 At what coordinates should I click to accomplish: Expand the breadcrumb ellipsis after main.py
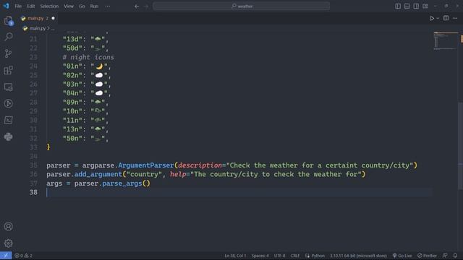(53, 29)
